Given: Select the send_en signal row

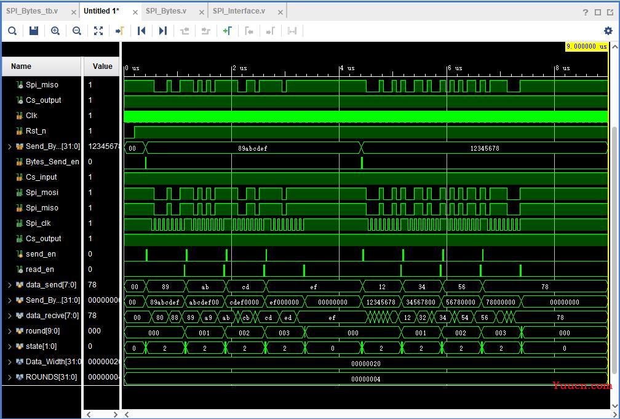Looking at the screenshot, I should 41,254.
